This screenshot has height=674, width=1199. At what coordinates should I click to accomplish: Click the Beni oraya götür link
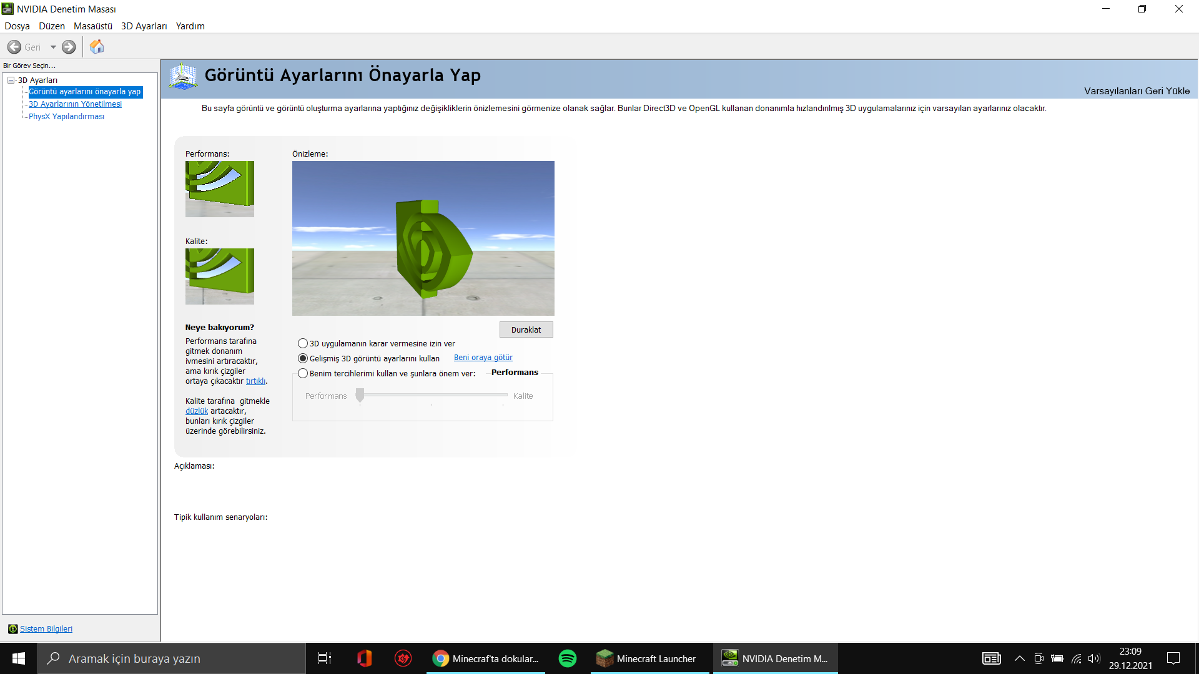pyautogui.click(x=483, y=358)
